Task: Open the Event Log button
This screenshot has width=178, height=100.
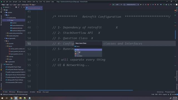Action: click(160, 92)
